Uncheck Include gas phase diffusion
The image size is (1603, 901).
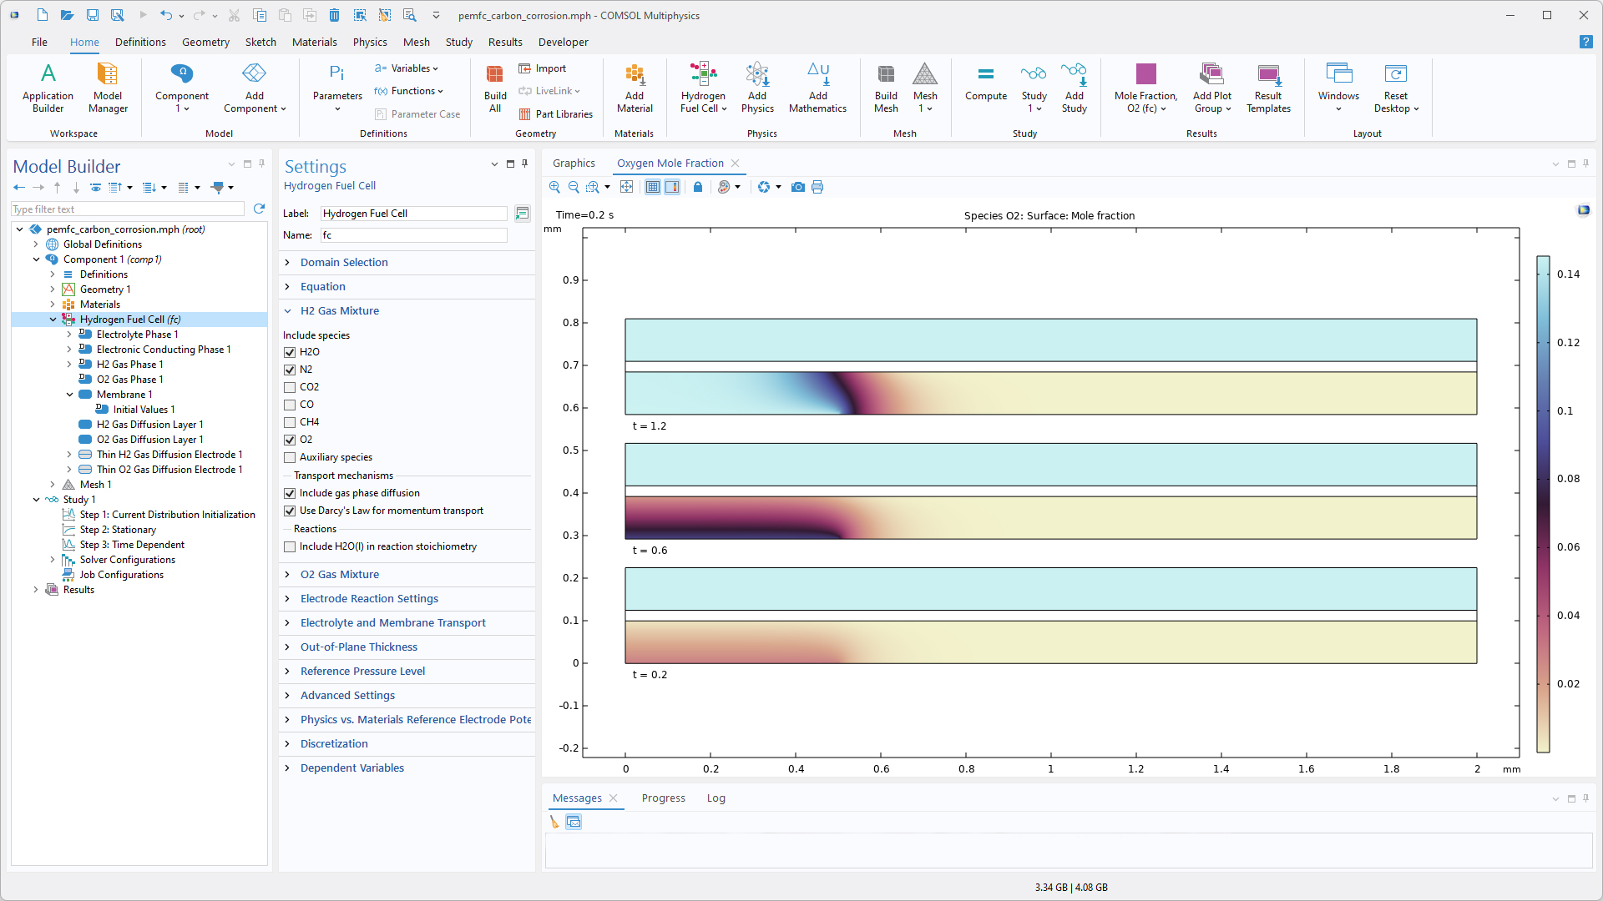(x=290, y=493)
